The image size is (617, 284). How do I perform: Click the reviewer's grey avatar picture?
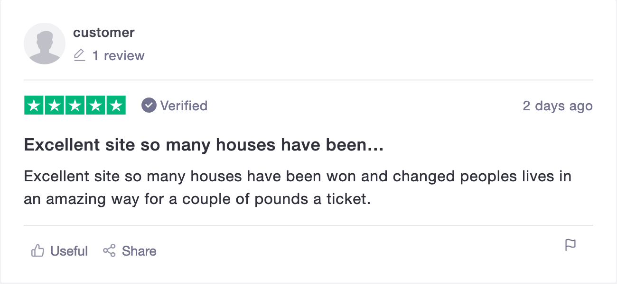coord(45,44)
